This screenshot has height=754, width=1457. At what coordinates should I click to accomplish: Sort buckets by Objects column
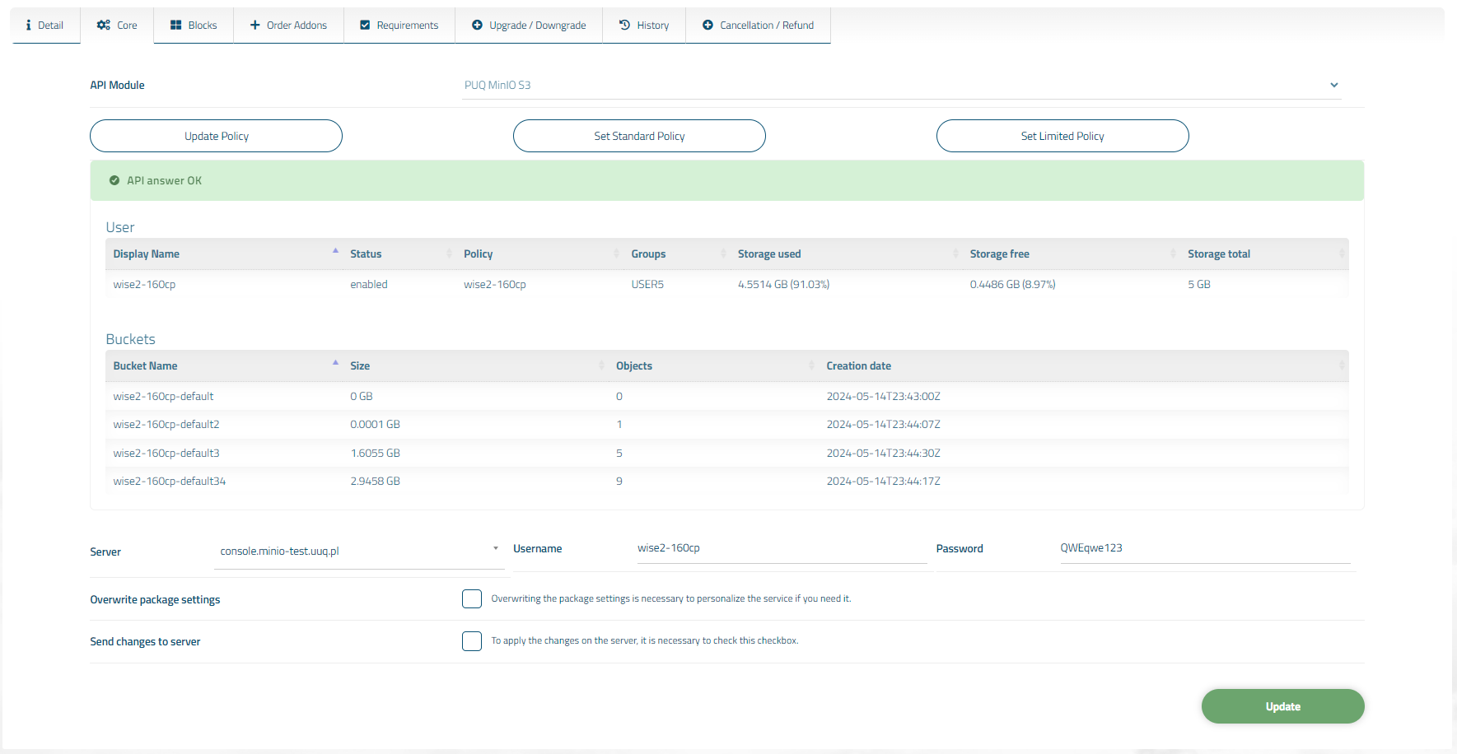click(x=714, y=365)
